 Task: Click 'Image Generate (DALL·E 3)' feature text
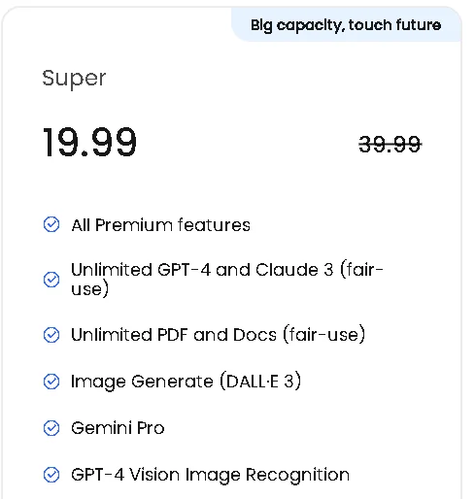[186, 382]
